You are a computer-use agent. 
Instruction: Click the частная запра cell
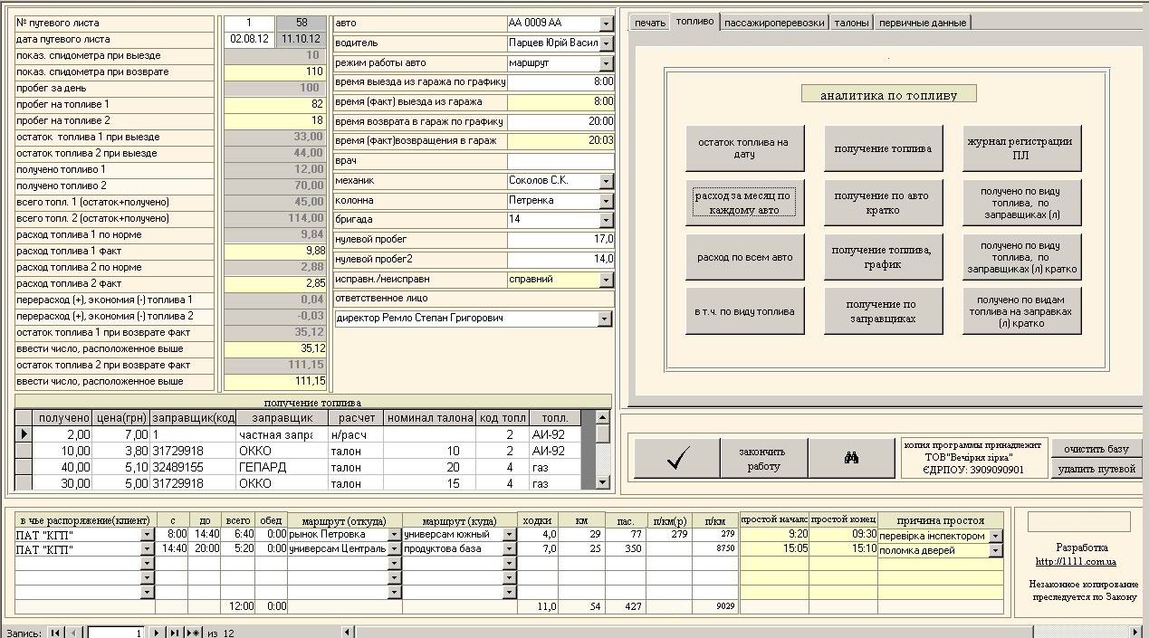(282, 434)
